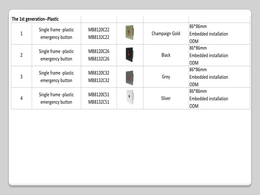The image size is (260, 195).
Task: Click the MB8120C26 model number cell
Action: pyautogui.click(x=99, y=51)
